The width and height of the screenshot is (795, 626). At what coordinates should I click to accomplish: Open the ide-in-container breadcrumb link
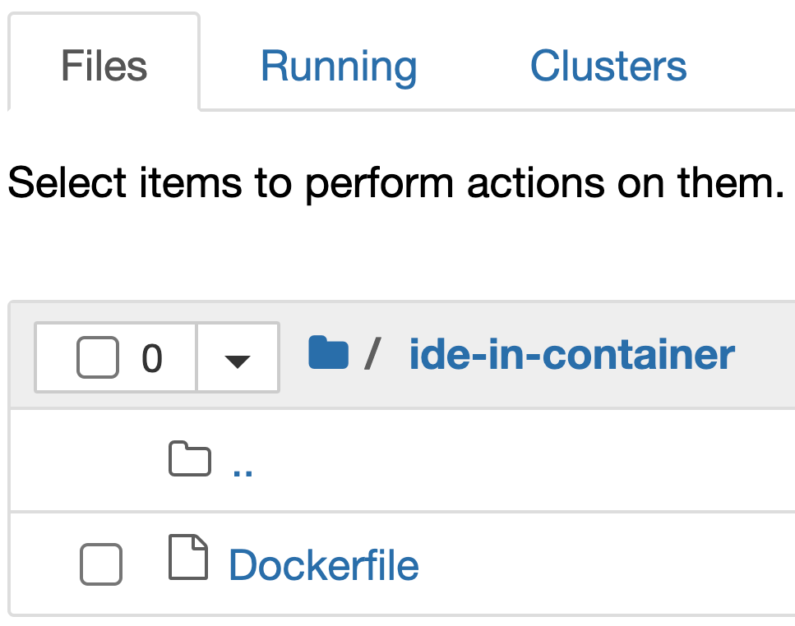(x=570, y=353)
